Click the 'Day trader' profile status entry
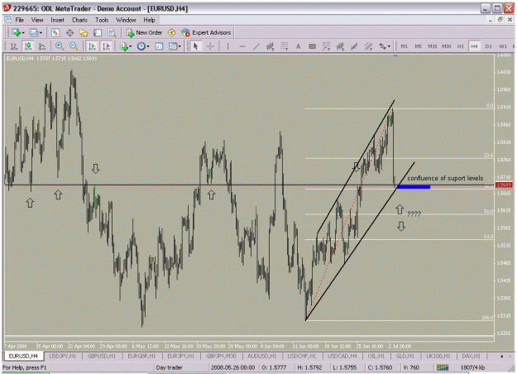 (x=169, y=367)
